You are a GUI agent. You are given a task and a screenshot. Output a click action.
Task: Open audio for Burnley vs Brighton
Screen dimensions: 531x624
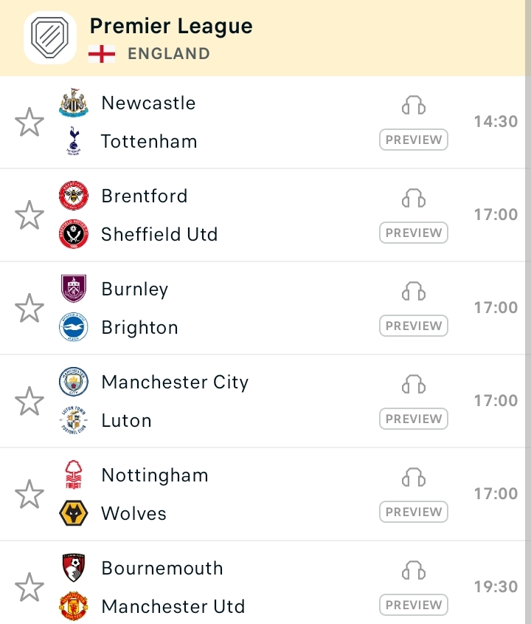tap(414, 291)
